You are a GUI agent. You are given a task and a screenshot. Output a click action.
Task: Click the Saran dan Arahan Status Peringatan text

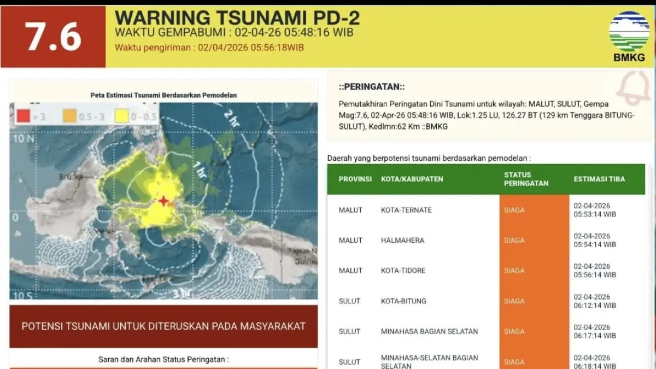click(x=163, y=359)
